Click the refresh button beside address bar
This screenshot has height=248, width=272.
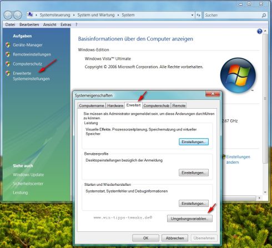click(199, 15)
